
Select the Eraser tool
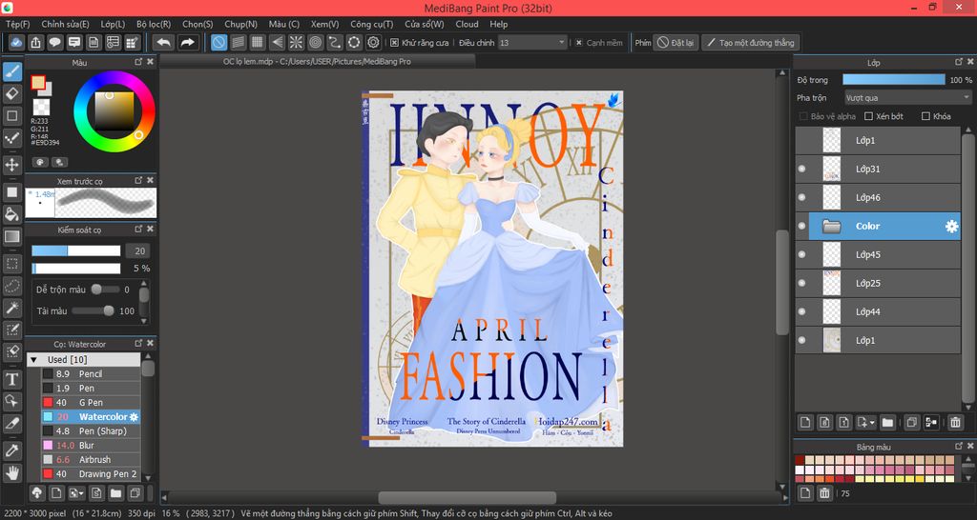tap(11, 94)
